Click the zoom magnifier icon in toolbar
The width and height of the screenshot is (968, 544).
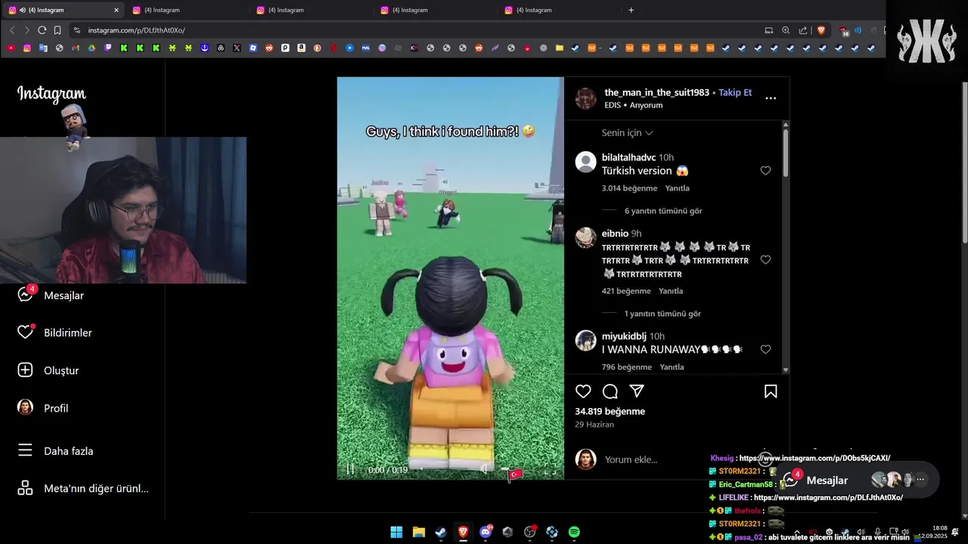click(x=786, y=30)
